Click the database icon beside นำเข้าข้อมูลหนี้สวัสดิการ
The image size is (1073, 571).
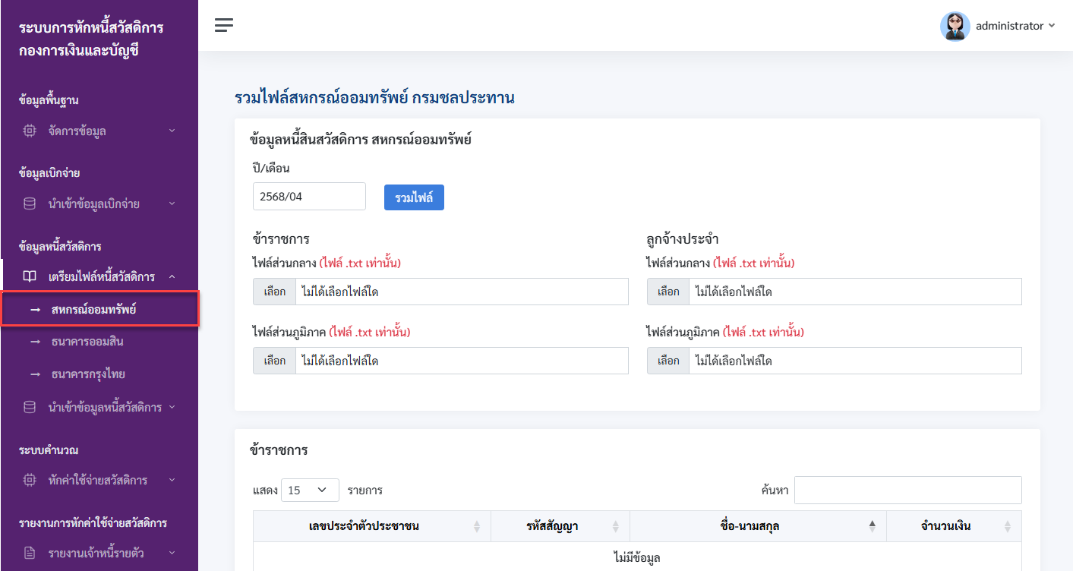(x=30, y=407)
